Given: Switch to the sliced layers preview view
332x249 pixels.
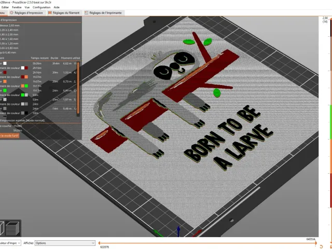Looking at the screenshot, I should point(12,228).
